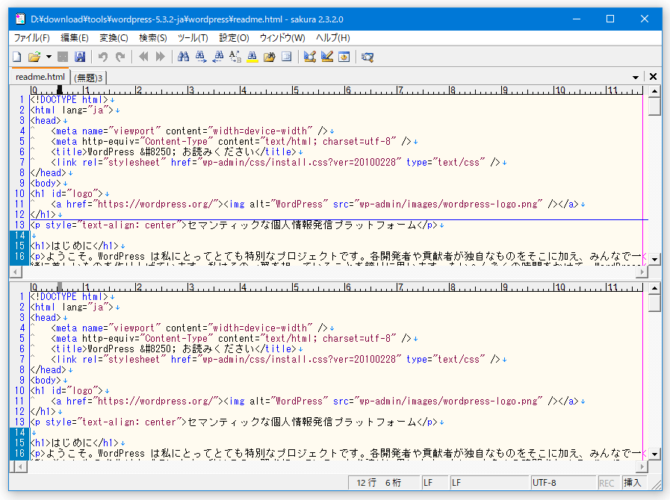The image size is (670, 500).
Task: Expand recent files dropdown next to Open
Action: (49, 57)
